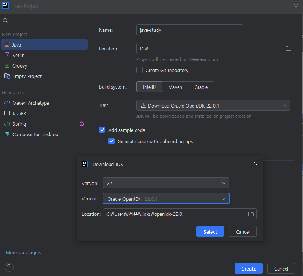Click the Create button

coord(249,268)
